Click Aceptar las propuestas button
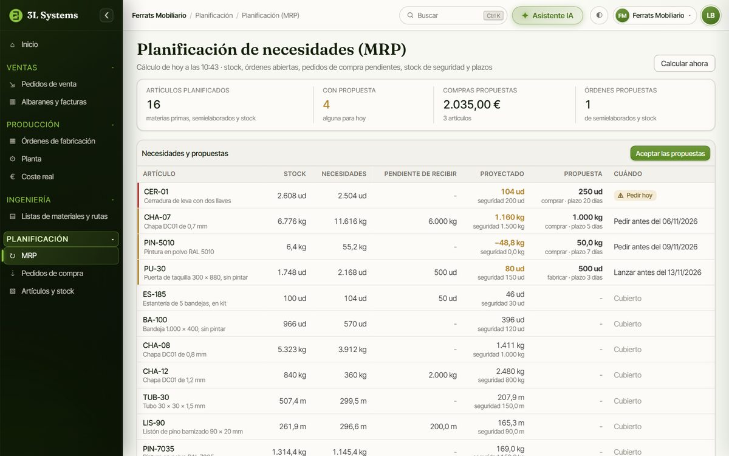 670,153
